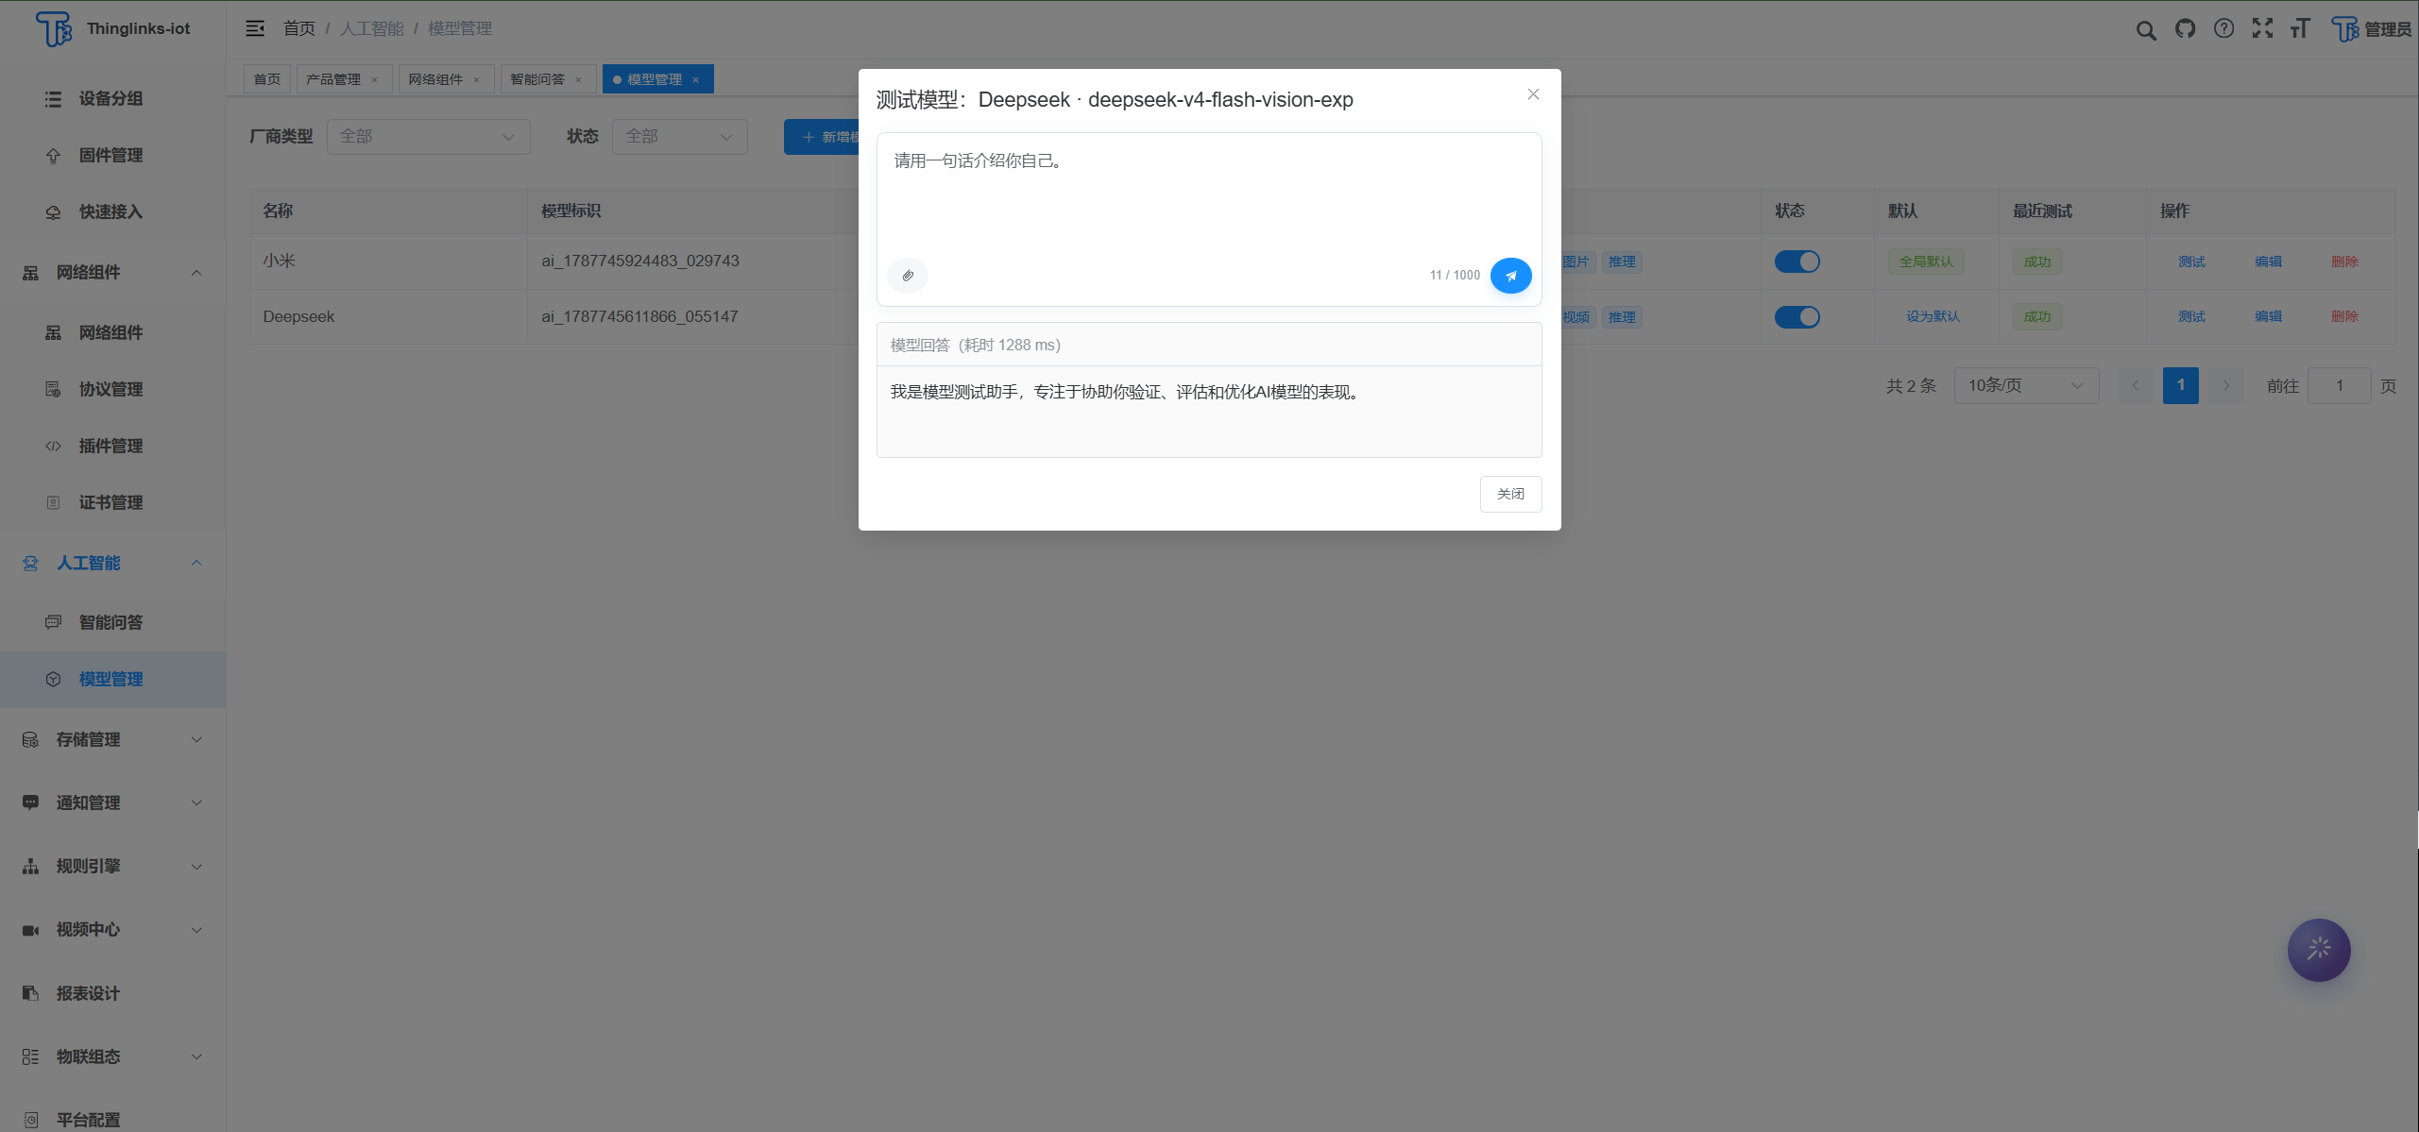Collapse the sidebar with hamburger icon

pyautogui.click(x=255, y=28)
